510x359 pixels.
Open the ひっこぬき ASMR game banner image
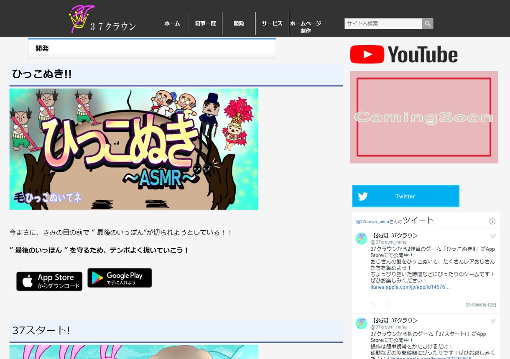134,149
